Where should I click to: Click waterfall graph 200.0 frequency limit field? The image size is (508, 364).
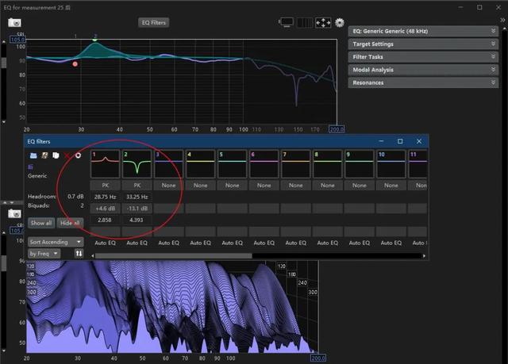point(318,358)
